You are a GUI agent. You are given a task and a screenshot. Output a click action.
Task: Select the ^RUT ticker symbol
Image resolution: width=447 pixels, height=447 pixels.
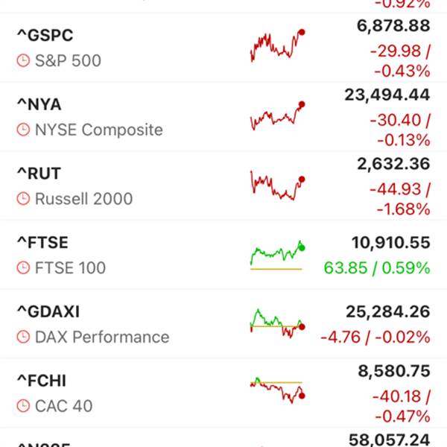(39, 174)
